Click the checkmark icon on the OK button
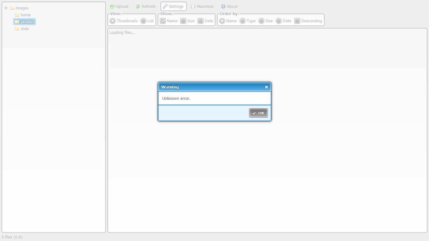This screenshot has width=429, height=241. coord(254,113)
